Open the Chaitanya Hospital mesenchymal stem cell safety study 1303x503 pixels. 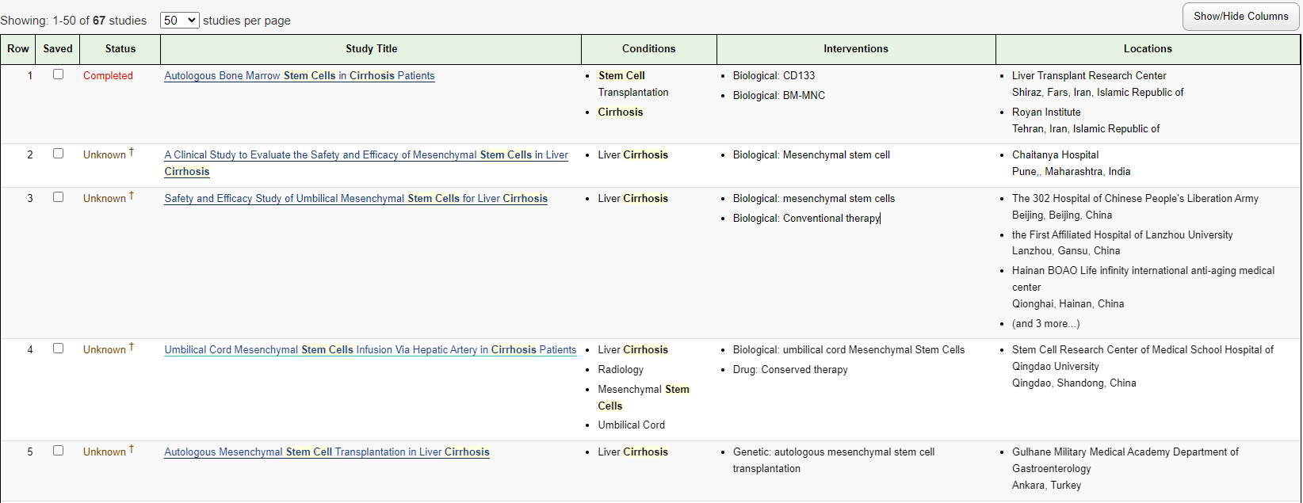[366, 155]
